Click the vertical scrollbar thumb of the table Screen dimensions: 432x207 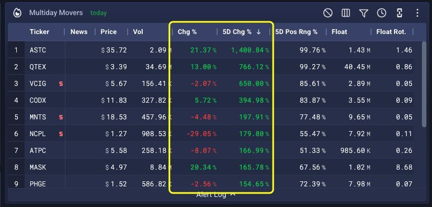click(x=424, y=84)
